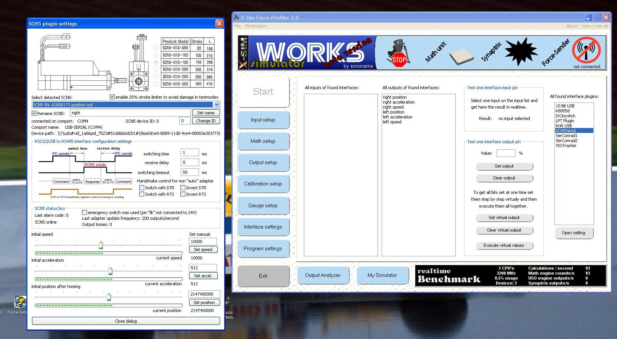617x339 pixels.
Task: Click the Set speed button
Action: click(x=203, y=249)
